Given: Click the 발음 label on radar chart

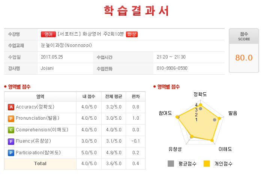Looking at the screenshot, I should point(232,113).
